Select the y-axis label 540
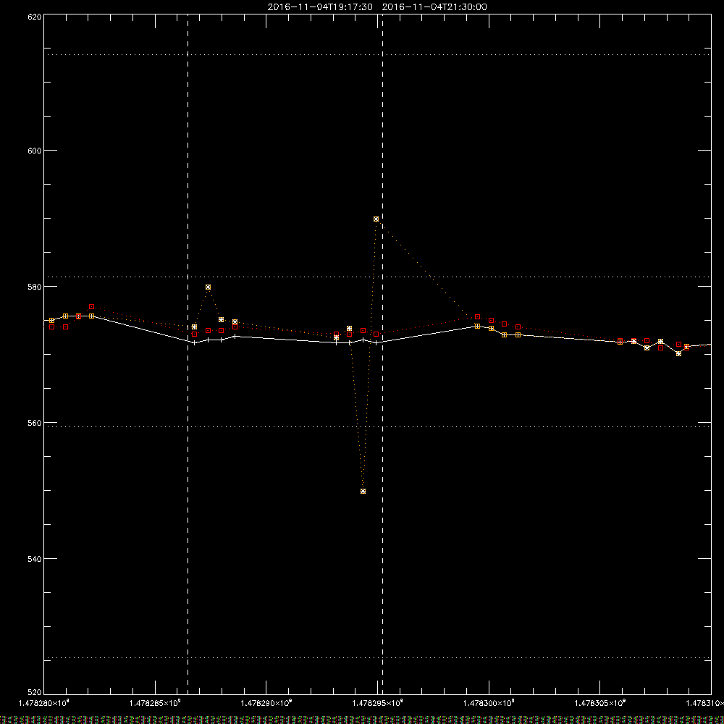Viewport: 724px width, 724px height. [x=35, y=559]
